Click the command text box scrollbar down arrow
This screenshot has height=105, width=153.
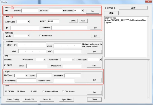click(x=148, y=56)
